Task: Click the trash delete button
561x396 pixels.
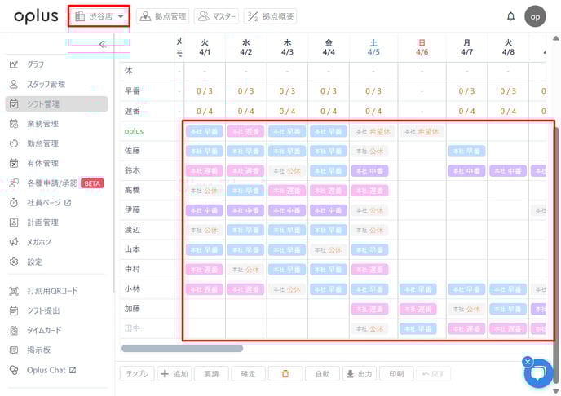Action: pos(285,374)
